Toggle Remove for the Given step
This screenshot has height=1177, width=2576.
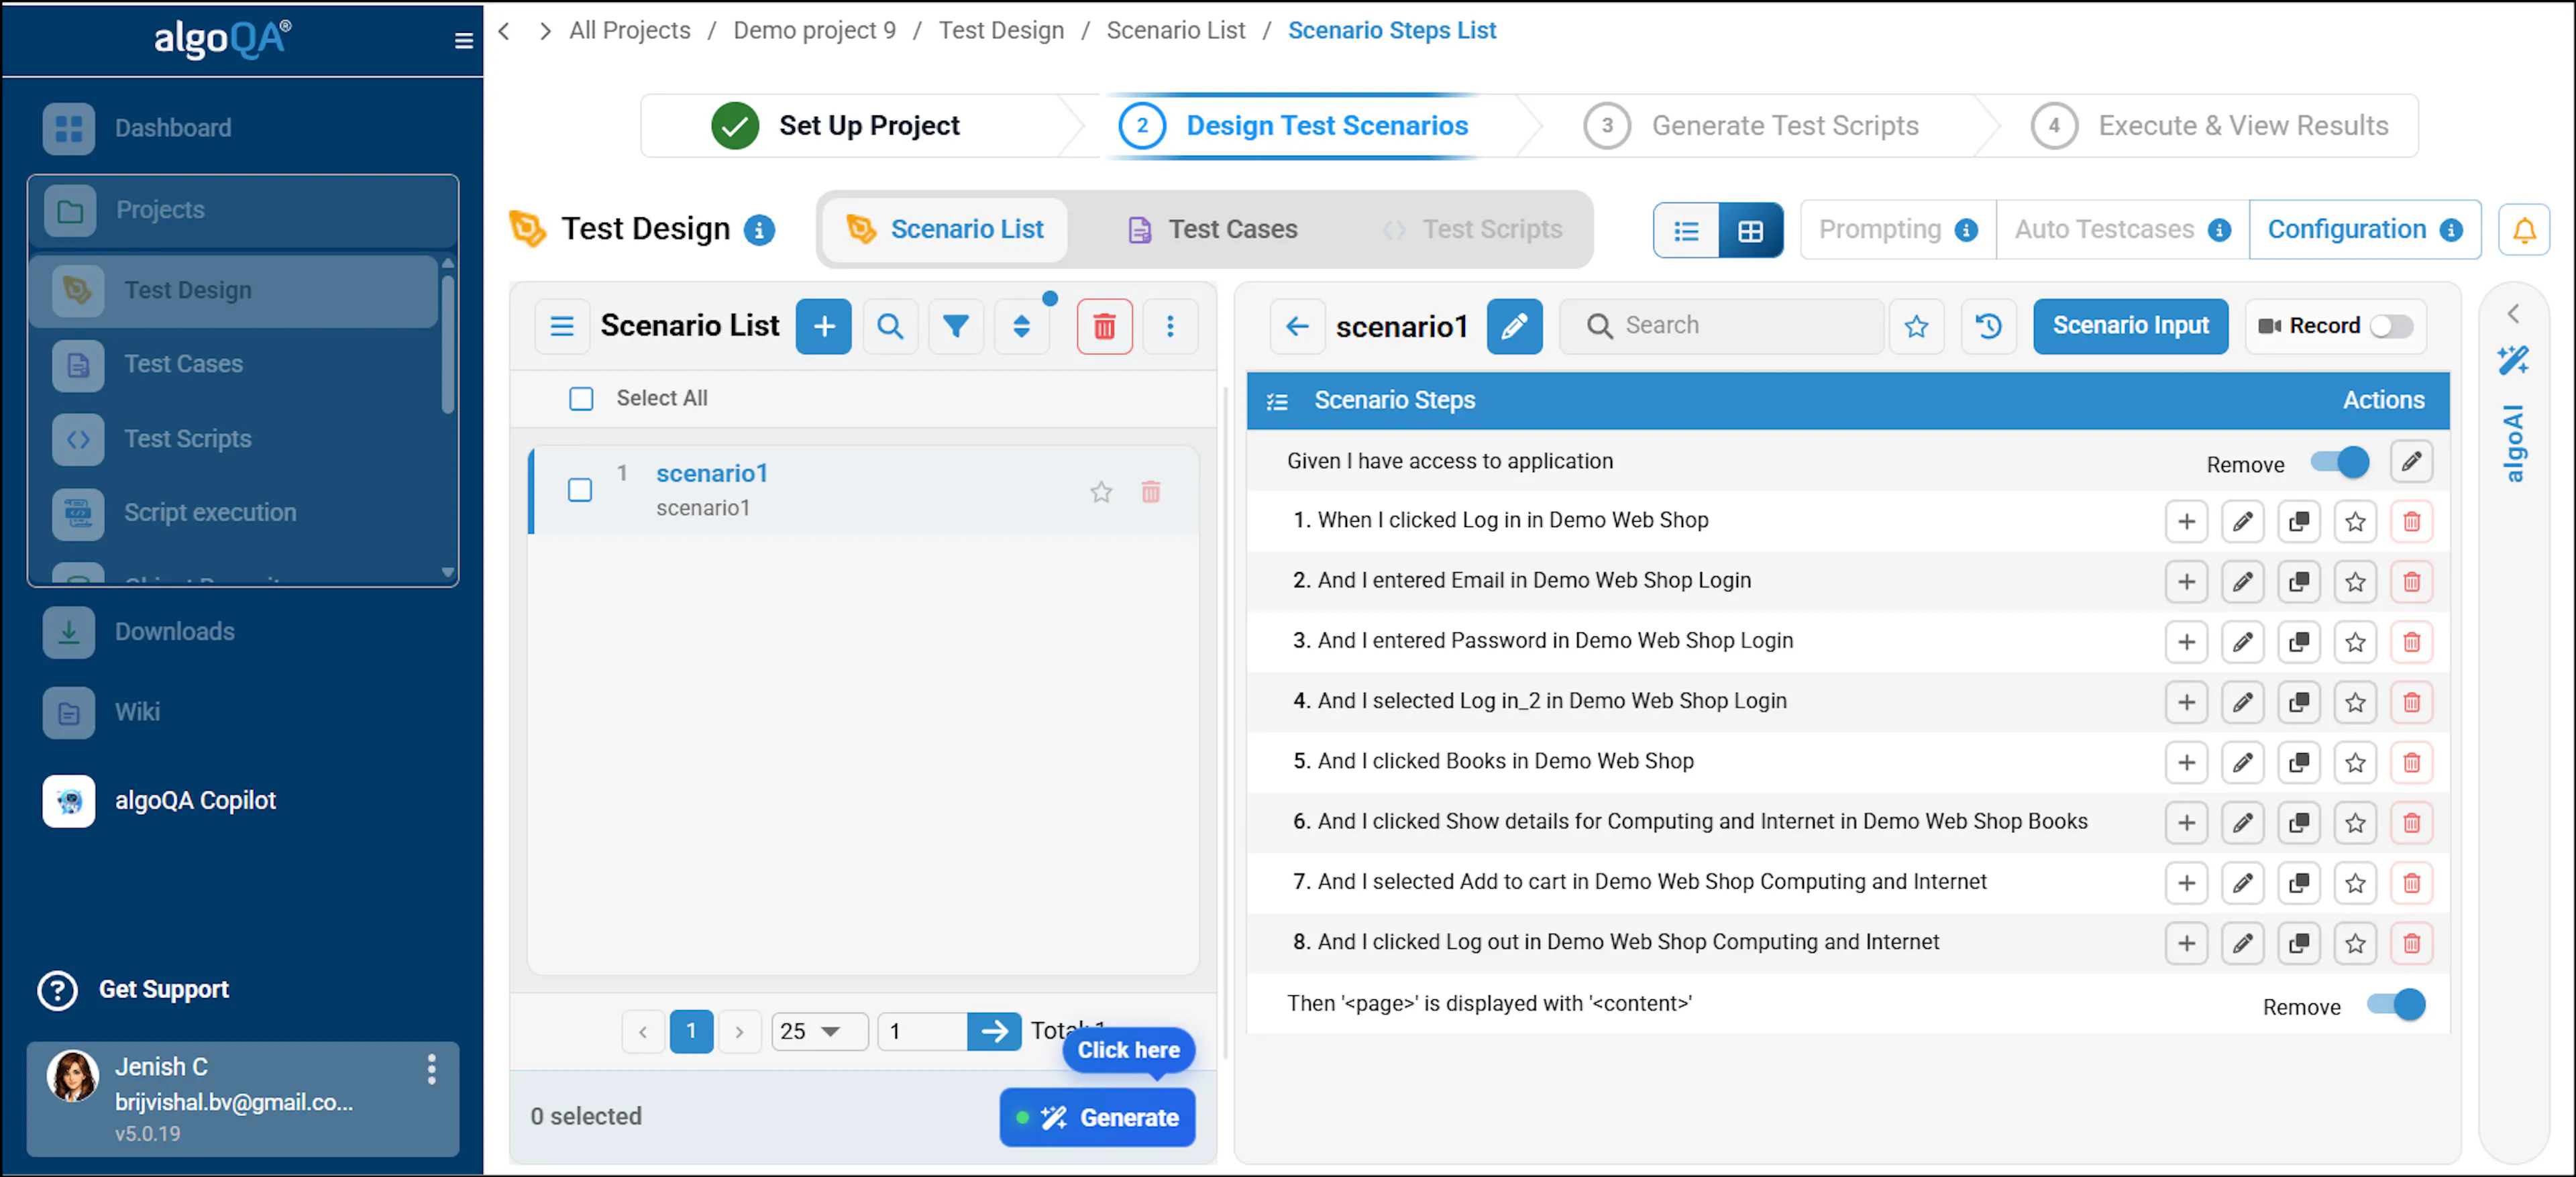tap(2339, 462)
